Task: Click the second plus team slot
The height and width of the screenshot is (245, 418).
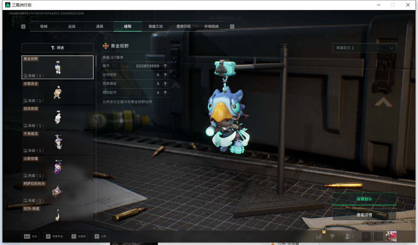Action: 379,236
